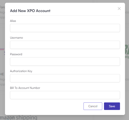Image resolution: width=129 pixels, height=120 pixels.
Task: Click the dimmed text right of Authorization Key field
Action: coord(127,79)
